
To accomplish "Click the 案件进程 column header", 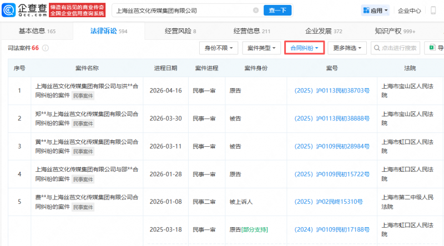I will pyautogui.click(x=206, y=68).
